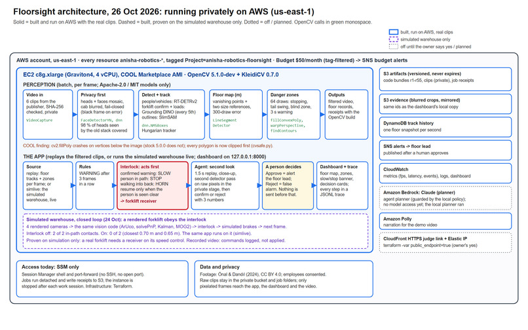Click the 'SNS alerts -> floor lead' title

point(407,146)
